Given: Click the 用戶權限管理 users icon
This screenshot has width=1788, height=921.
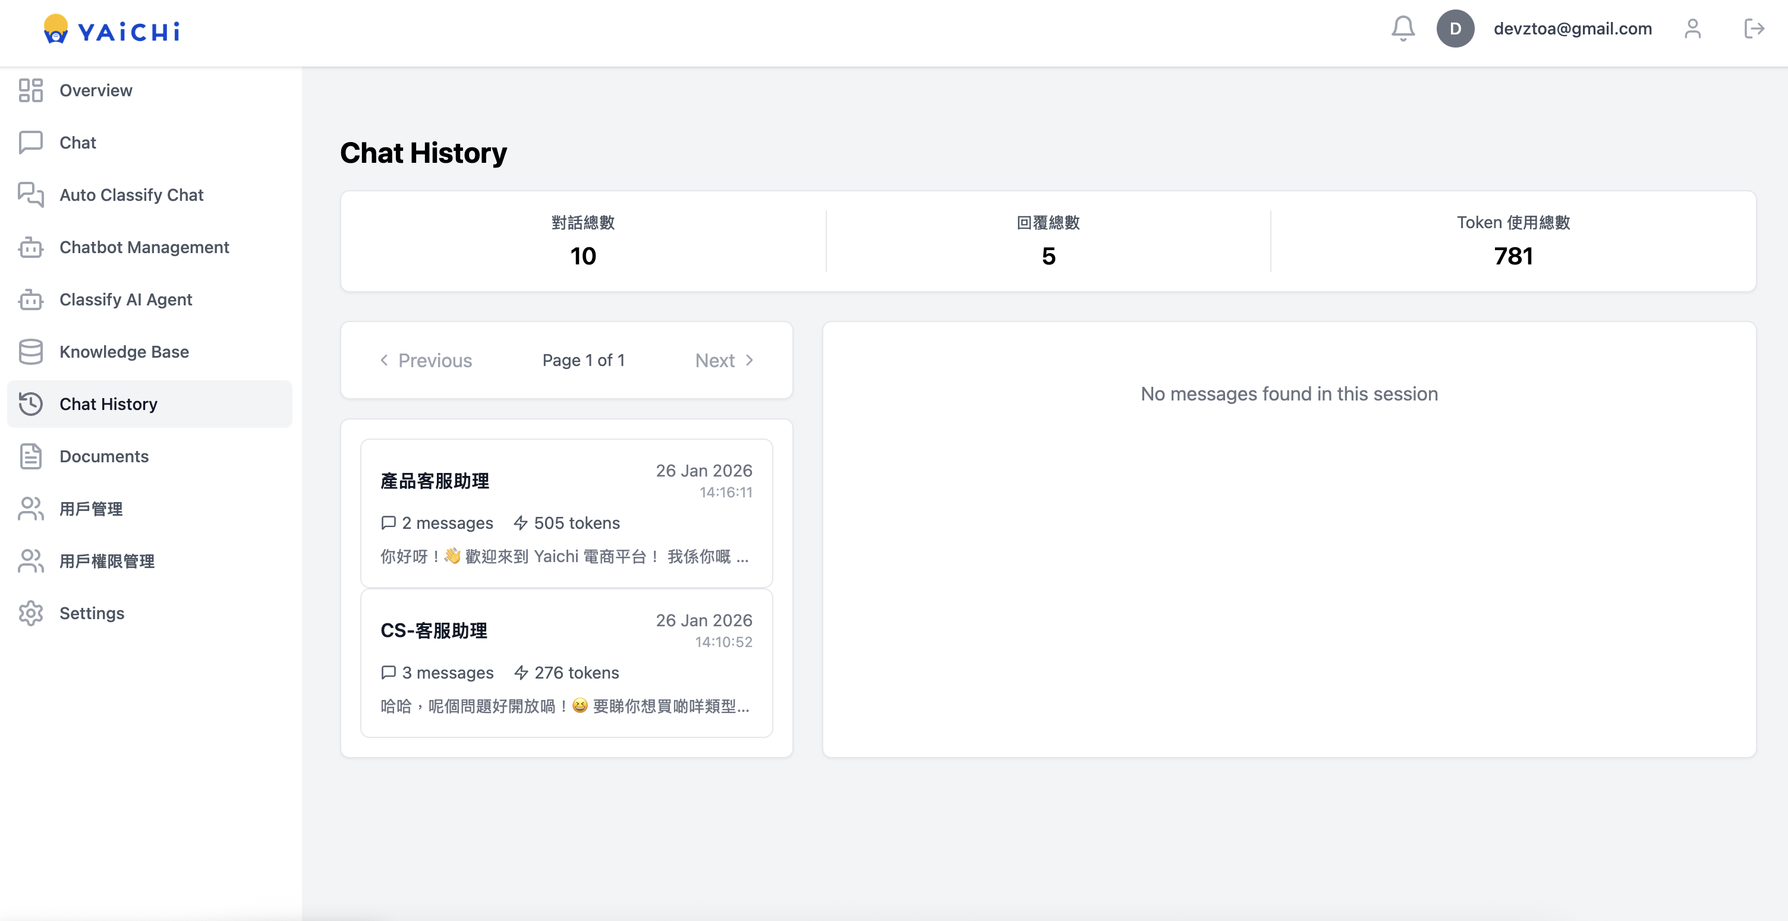Looking at the screenshot, I should [x=30, y=561].
